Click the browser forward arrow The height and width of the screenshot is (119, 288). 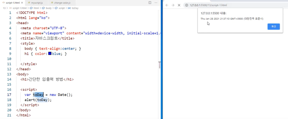point(173,5)
